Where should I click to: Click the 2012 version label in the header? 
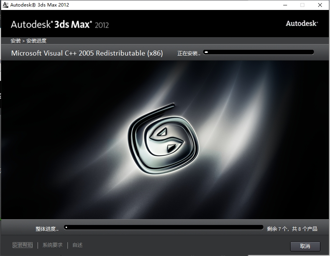[x=102, y=24]
